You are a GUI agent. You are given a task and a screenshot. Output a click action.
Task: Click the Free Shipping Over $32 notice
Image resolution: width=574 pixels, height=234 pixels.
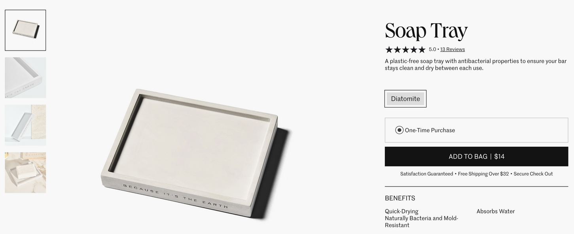(483, 174)
